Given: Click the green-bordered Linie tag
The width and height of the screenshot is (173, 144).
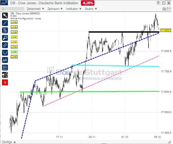Looking at the screenshot, I should click(14, 37).
